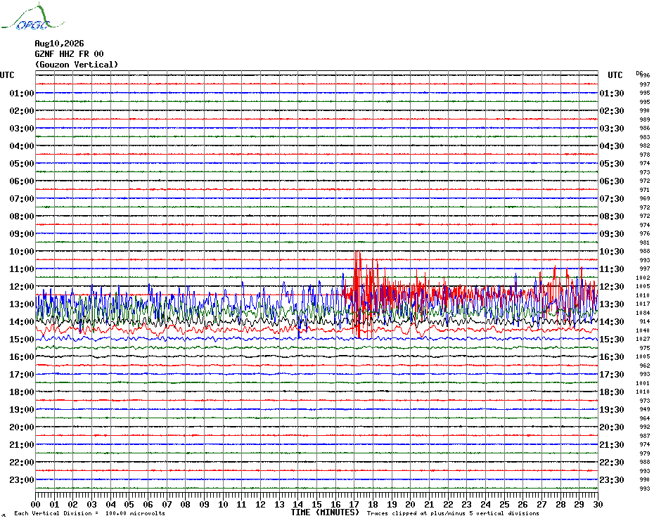
Task: Click the Traces clipped footnote text
Action: pyautogui.click(x=453, y=513)
